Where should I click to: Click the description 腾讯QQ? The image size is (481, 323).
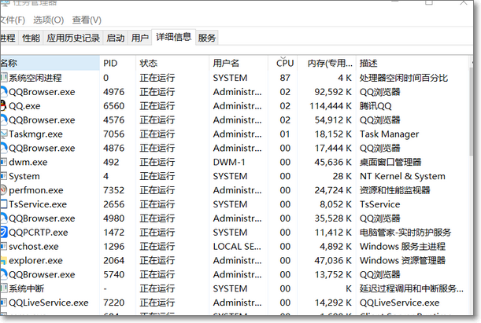376,106
